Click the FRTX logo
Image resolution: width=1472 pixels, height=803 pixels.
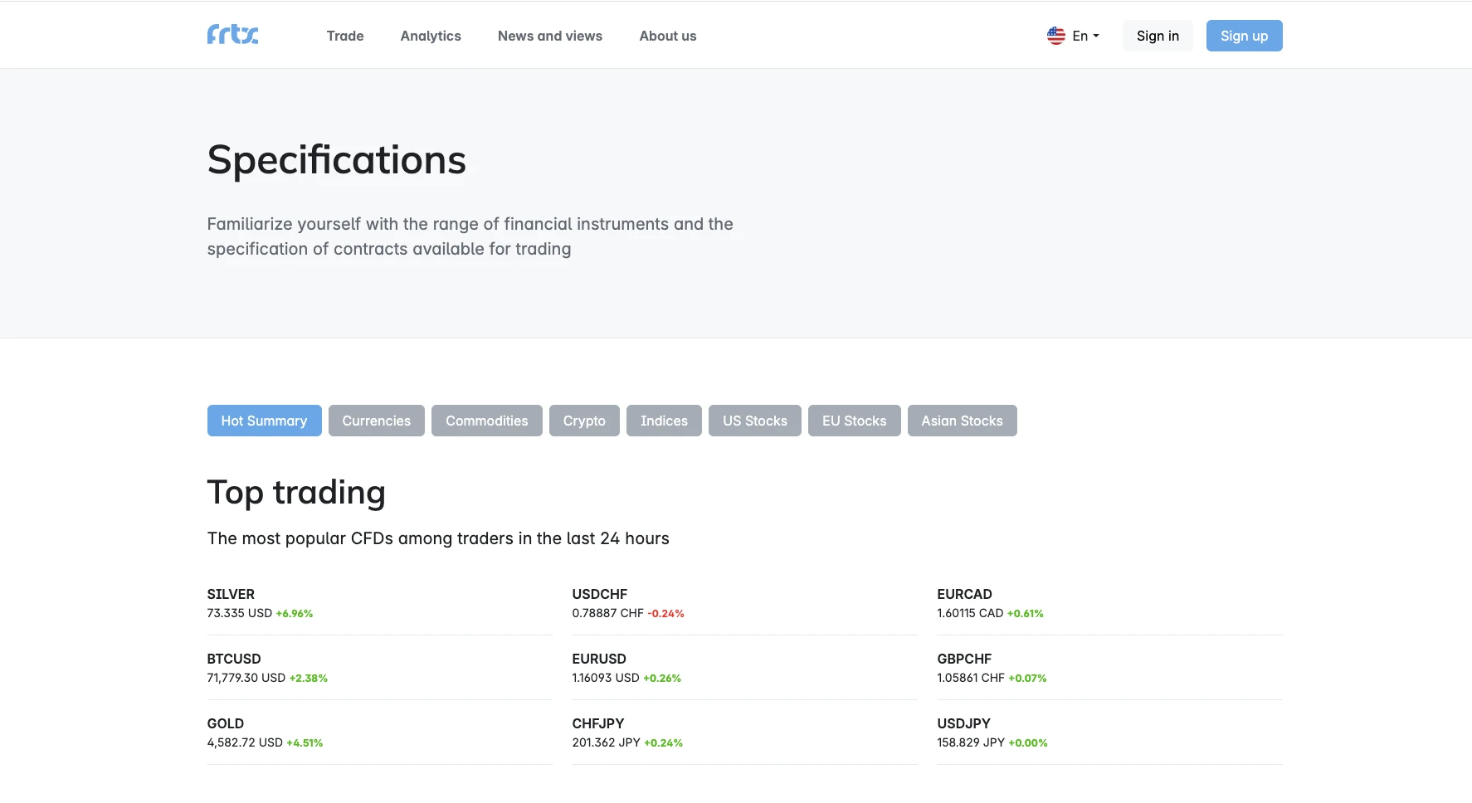pyautogui.click(x=232, y=35)
